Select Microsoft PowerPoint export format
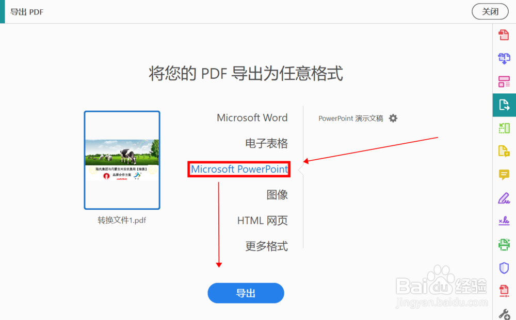Viewport: 516px width, 320px height. pos(239,169)
